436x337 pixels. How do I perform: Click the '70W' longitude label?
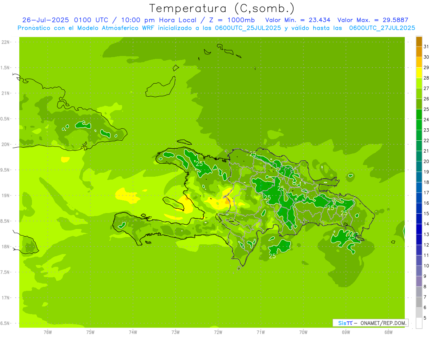pos(303,332)
